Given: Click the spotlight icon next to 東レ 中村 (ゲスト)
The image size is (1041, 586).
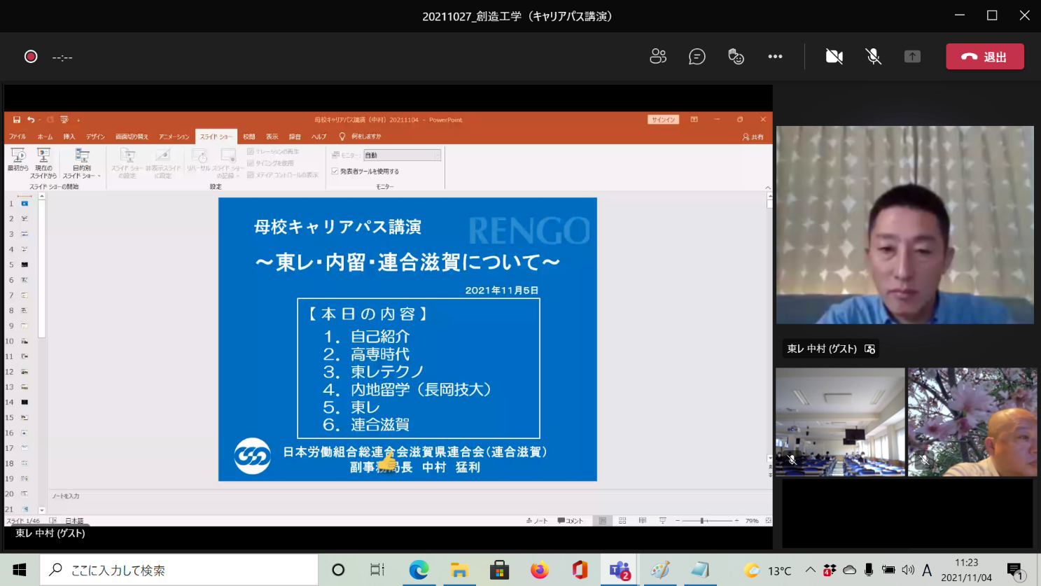Looking at the screenshot, I should pyautogui.click(x=870, y=349).
